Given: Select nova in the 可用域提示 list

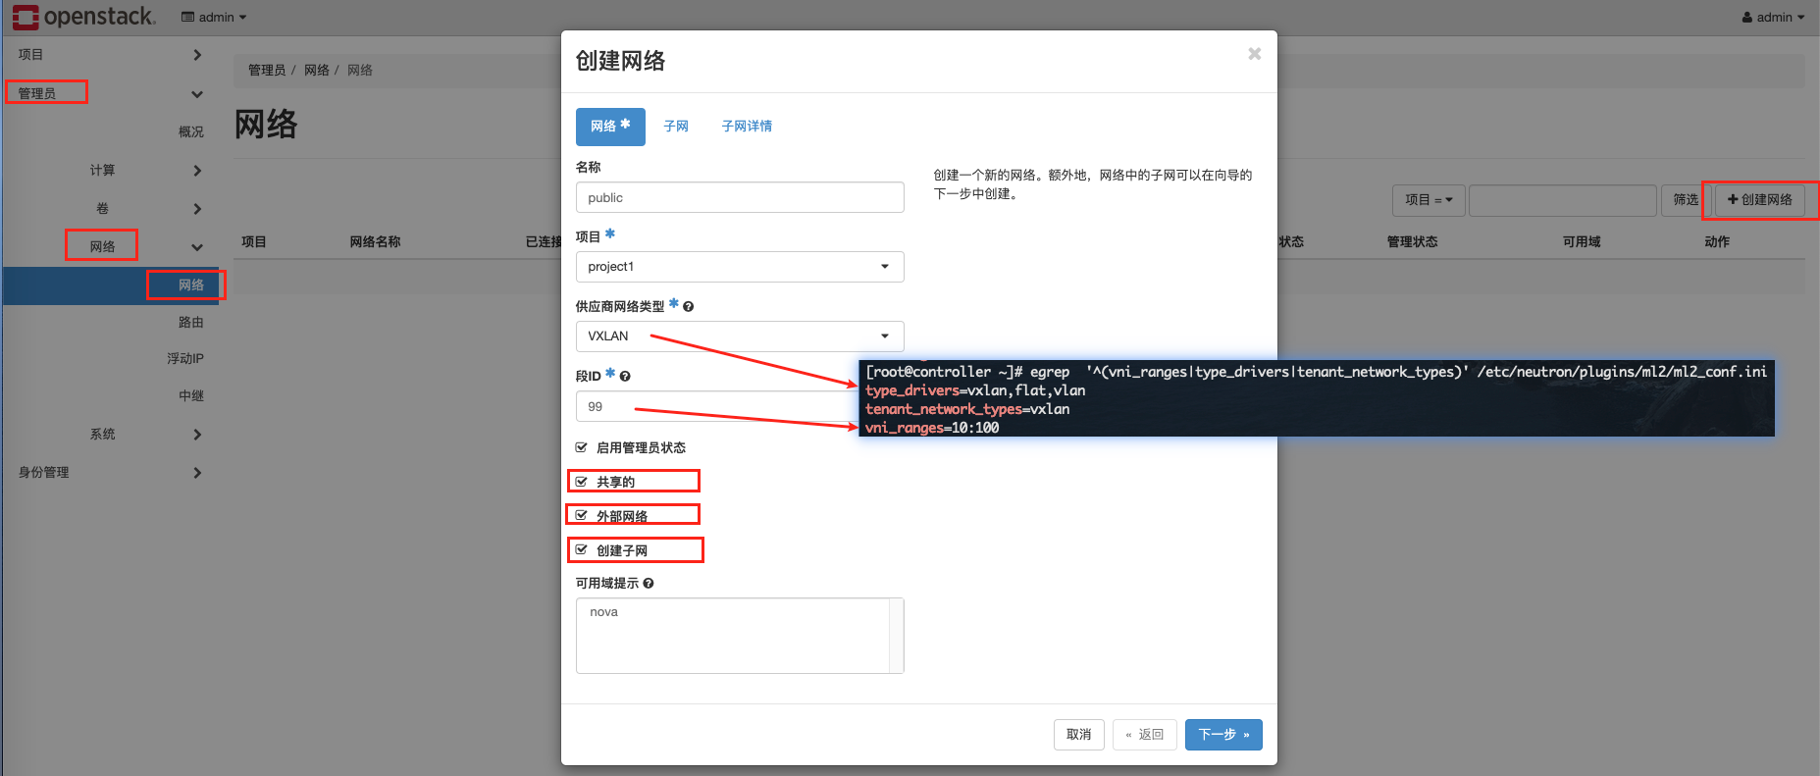Looking at the screenshot, I should (x=604, y=612).
